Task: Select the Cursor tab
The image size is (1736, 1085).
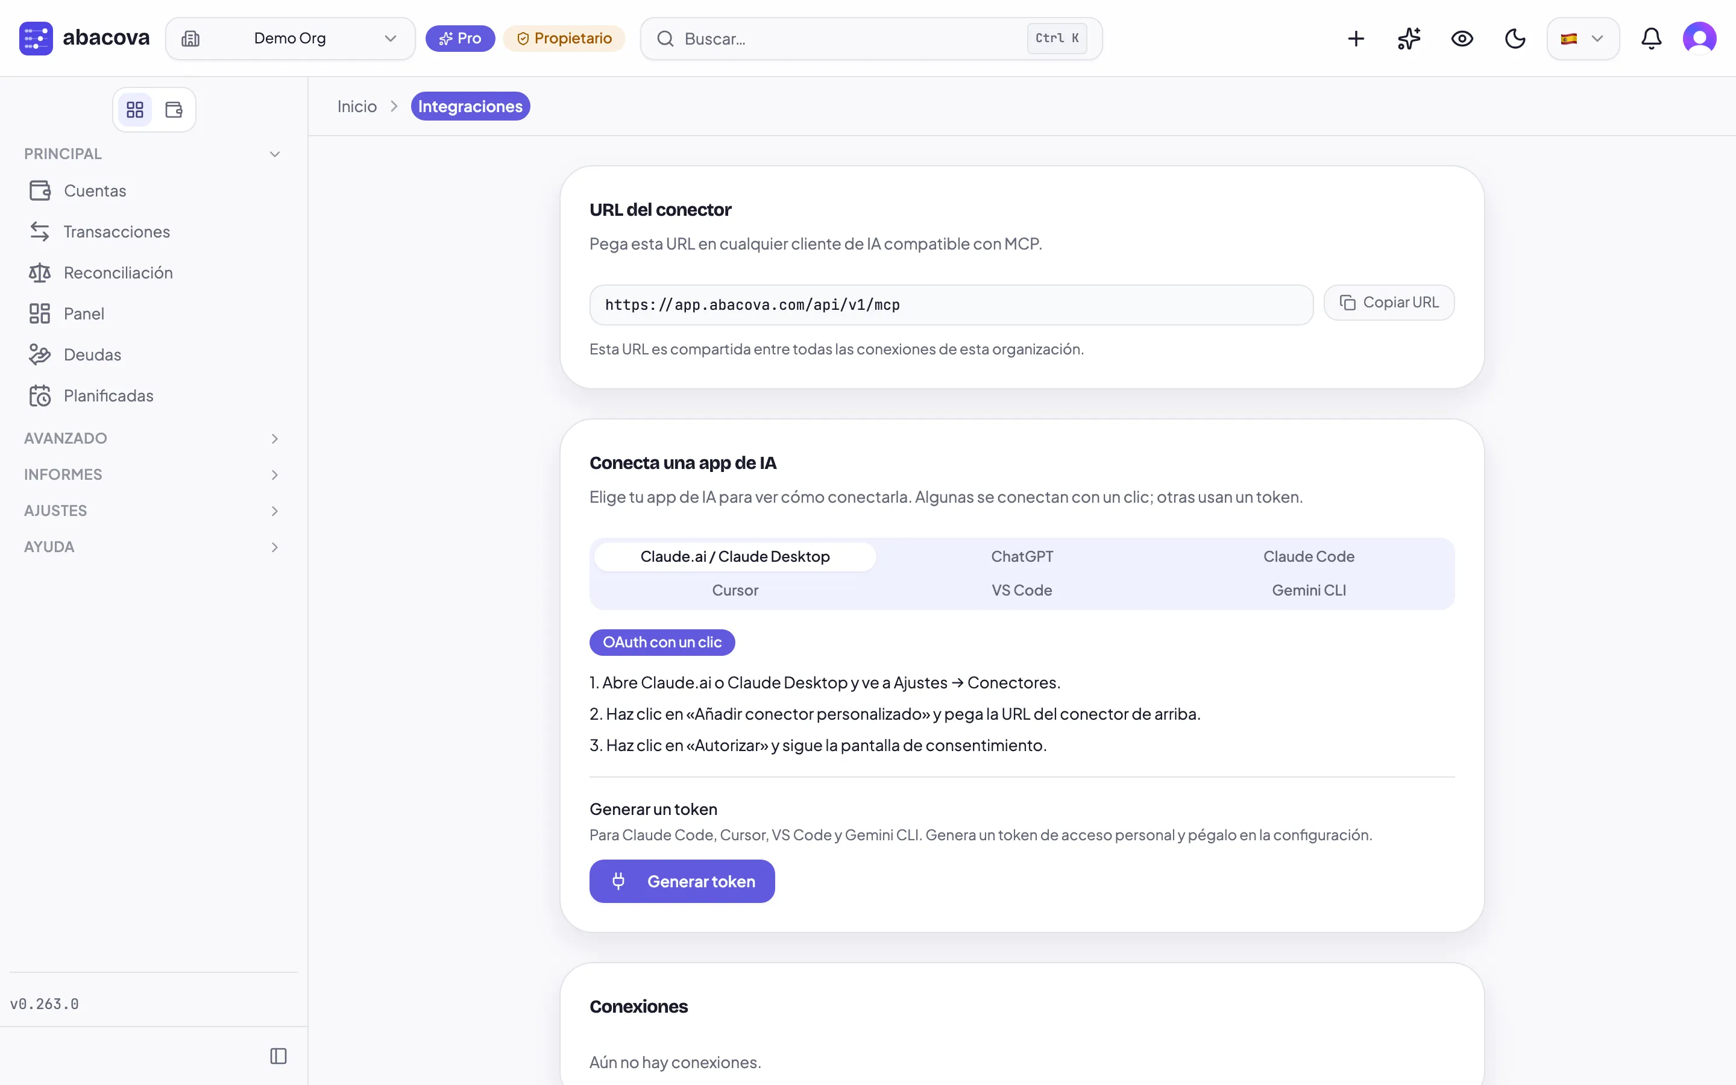Action: (x=735, y=591)
